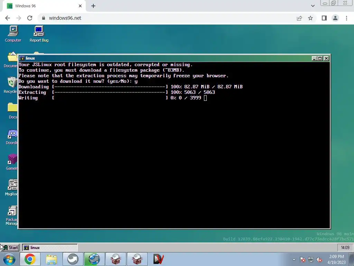
Task: Open the Chrome three-dot menu
Action: pyautogui.click(x=346, y=18)
